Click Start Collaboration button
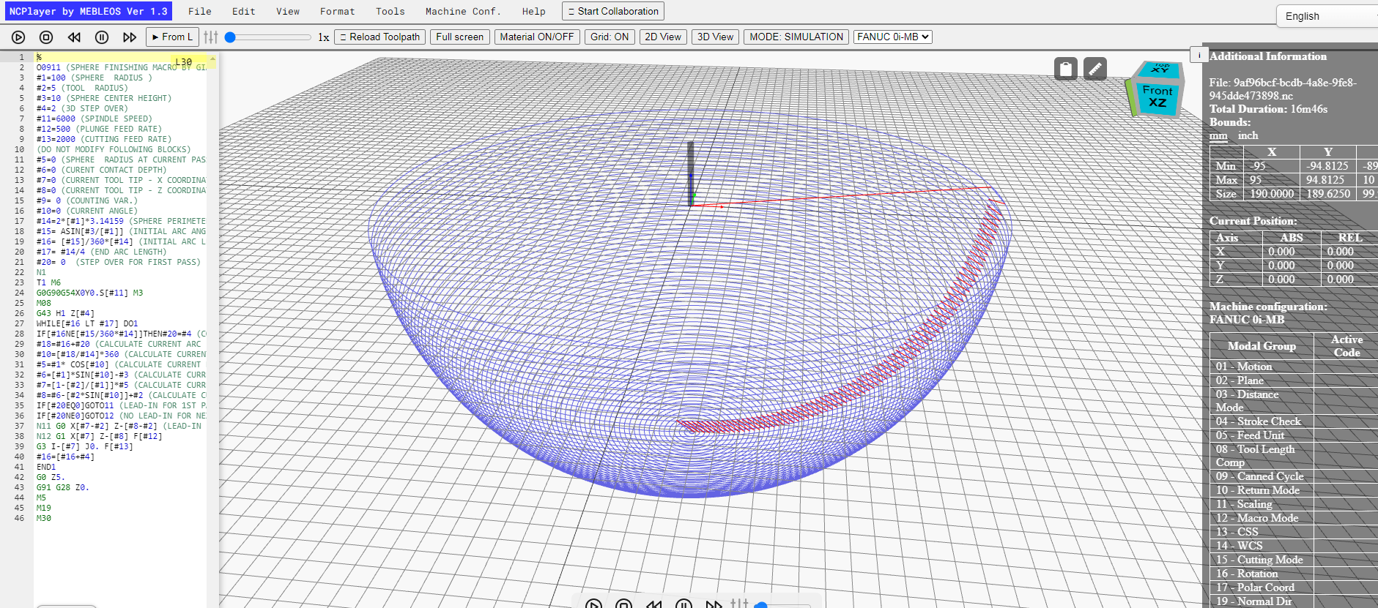The image size is (1378, 608). [613, 11]
